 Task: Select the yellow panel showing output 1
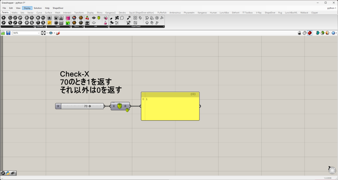[170, 109]
